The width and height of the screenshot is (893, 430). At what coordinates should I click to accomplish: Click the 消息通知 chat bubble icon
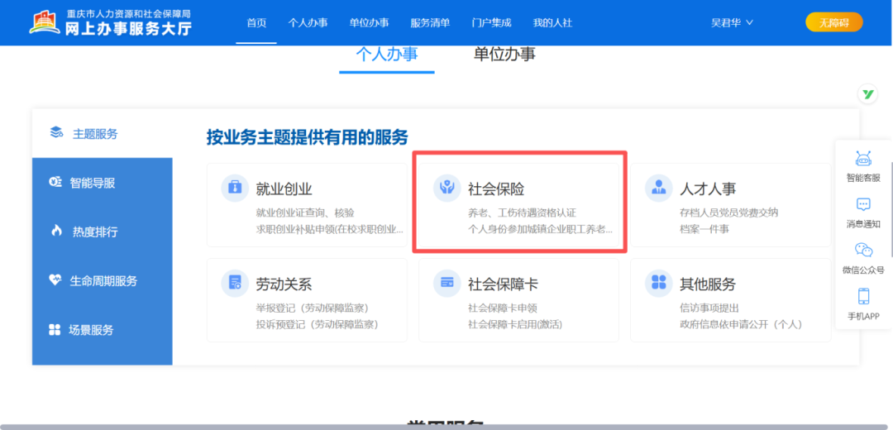click(863, 205)
